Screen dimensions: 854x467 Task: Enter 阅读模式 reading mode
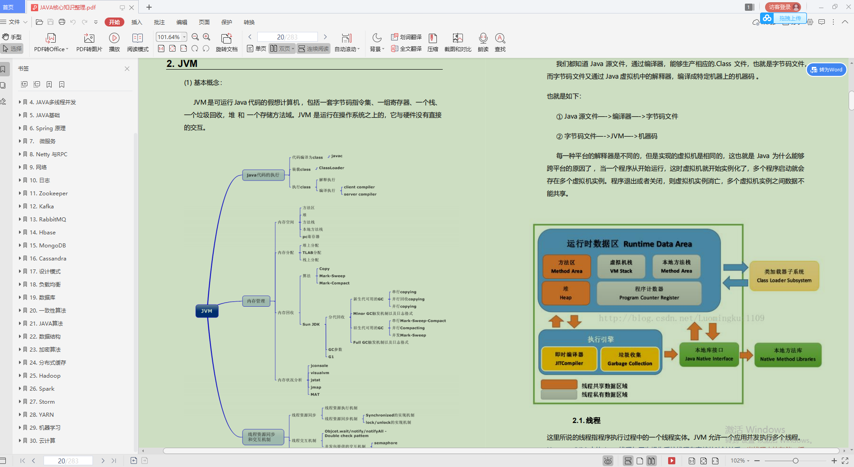138,42
